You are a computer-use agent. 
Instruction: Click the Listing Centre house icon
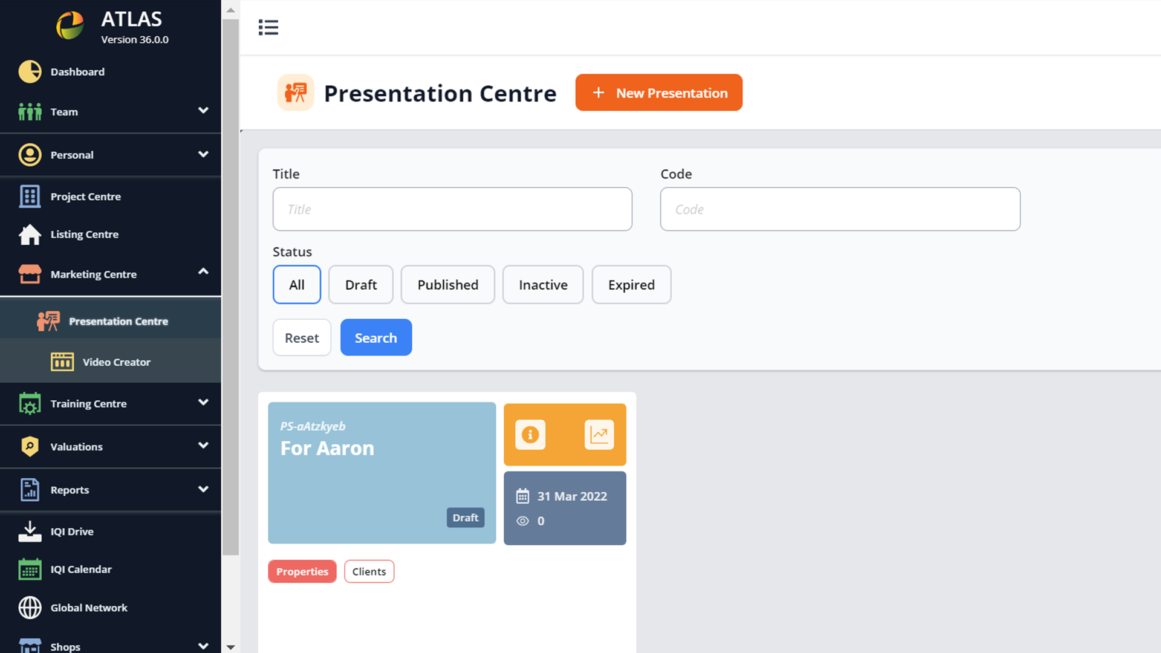click(30, 235)
